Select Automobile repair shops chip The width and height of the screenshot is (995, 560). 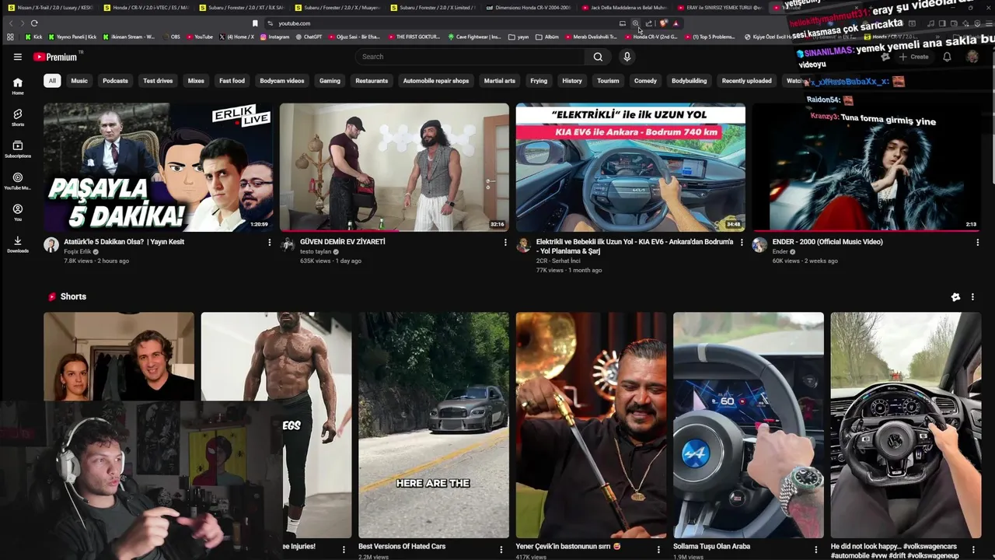point(436,81)
